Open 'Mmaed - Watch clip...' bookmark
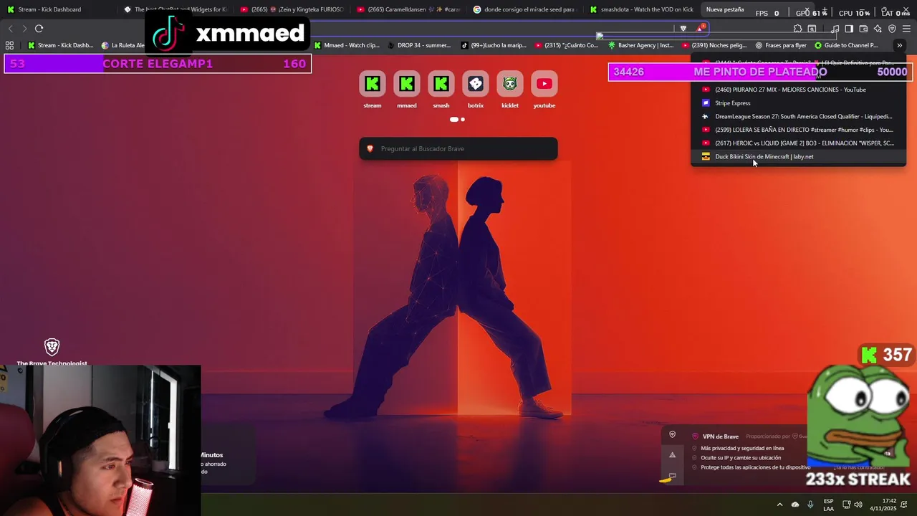Image resolution: width=917 pixels, height=516 pixels. click(347, 45)
